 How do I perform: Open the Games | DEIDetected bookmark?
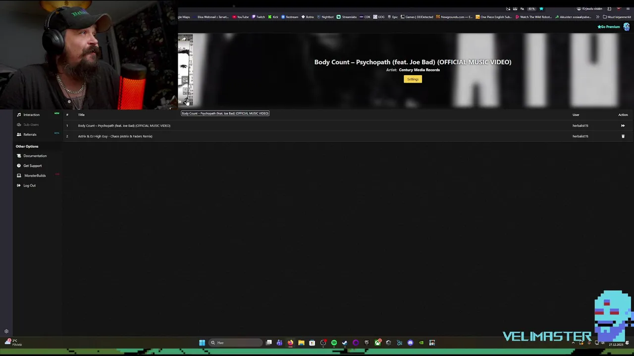pyautogui.click(x=417, y=17)
